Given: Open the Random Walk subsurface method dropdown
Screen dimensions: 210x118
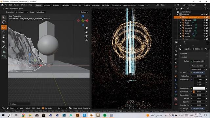Looking at the screenshot, I should click(198, 69).
